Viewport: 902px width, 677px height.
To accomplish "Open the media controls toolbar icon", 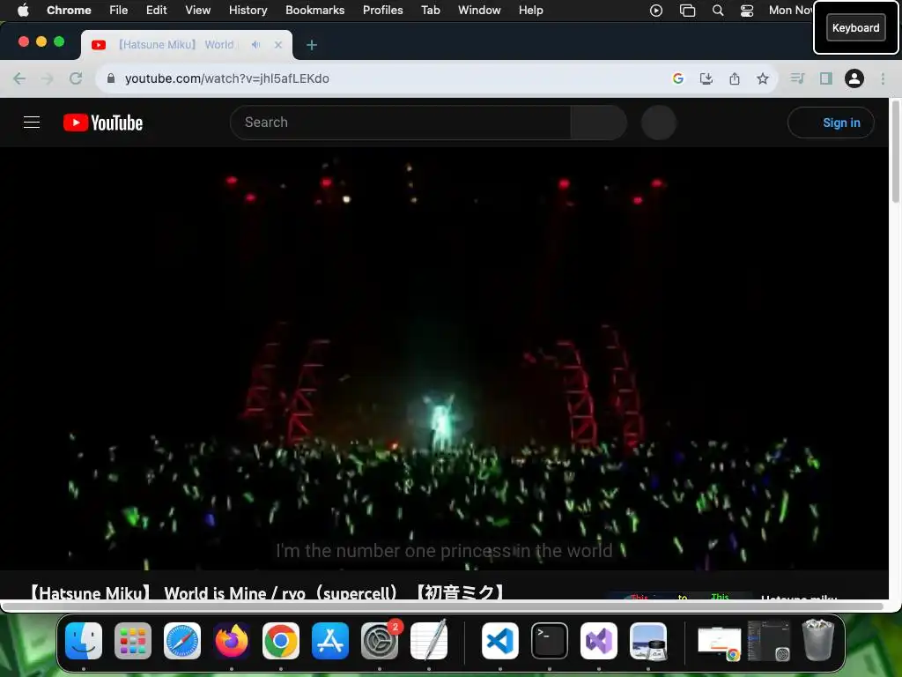I will (797, 78).
